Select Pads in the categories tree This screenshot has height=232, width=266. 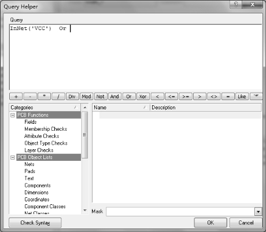pos(30,171)
